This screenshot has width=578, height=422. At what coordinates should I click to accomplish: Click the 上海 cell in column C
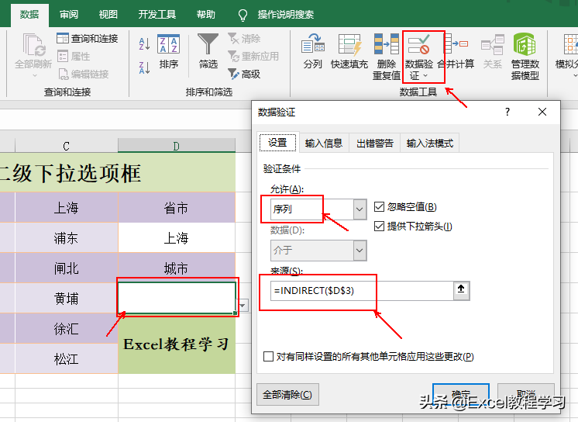[67, 207]
